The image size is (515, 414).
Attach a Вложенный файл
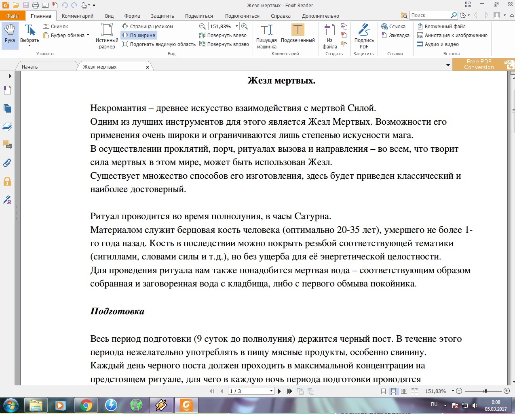(441, 27)
